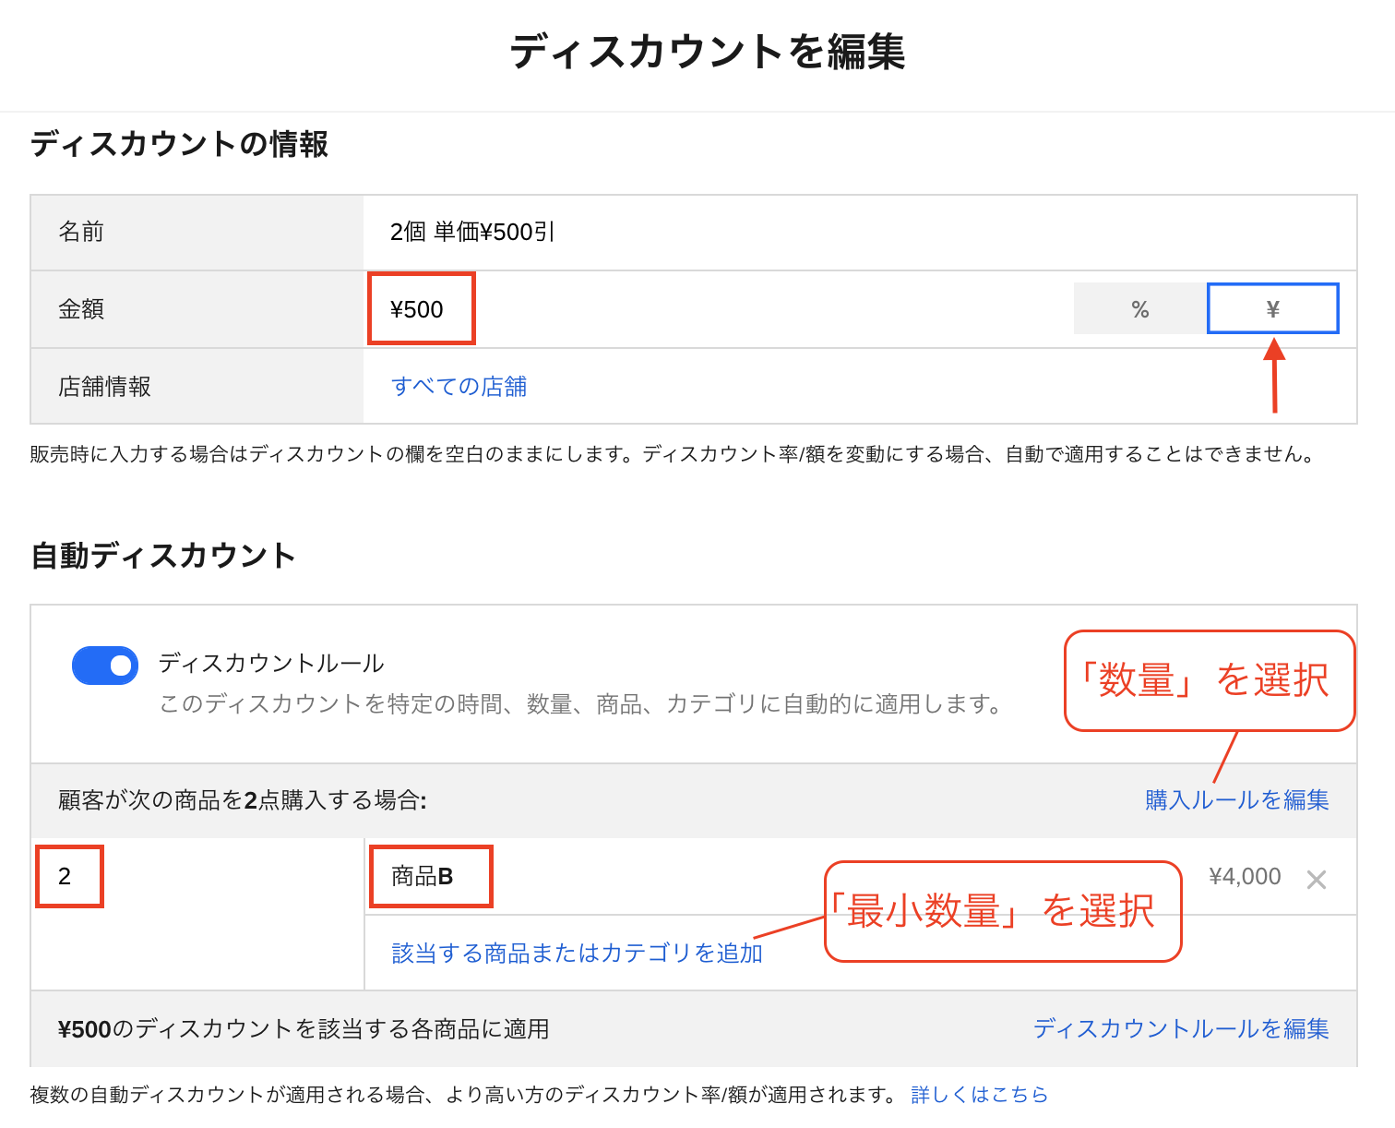
Task: Click the 自動ディスカウント section heading
Action: click(163, 556)
